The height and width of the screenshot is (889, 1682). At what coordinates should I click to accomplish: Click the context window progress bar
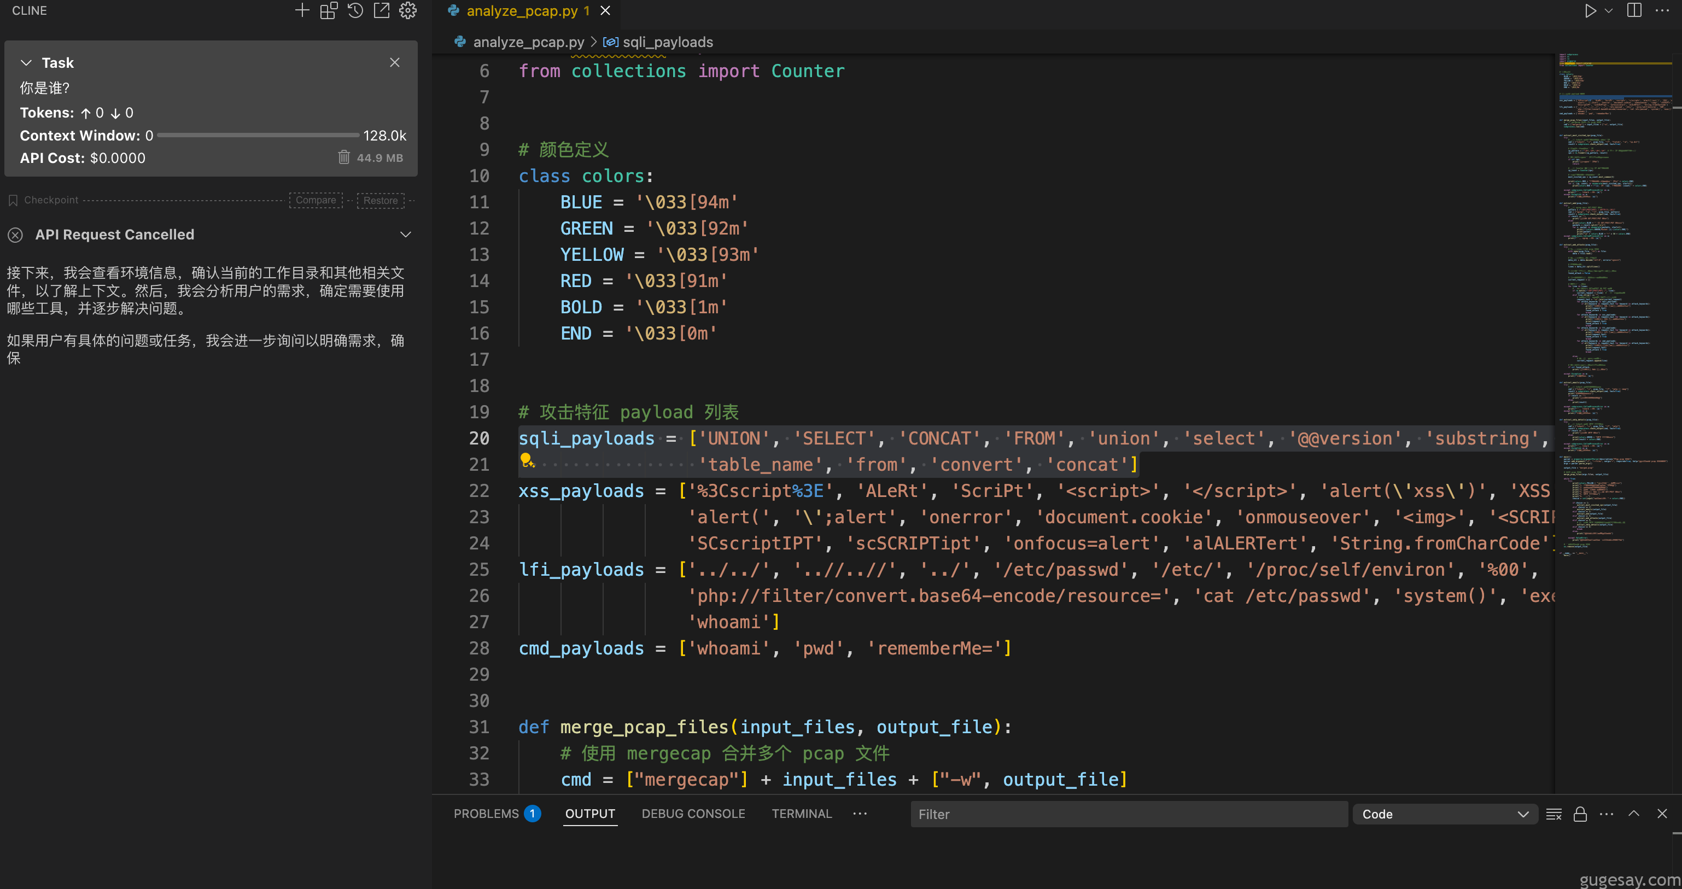(258, 135)
